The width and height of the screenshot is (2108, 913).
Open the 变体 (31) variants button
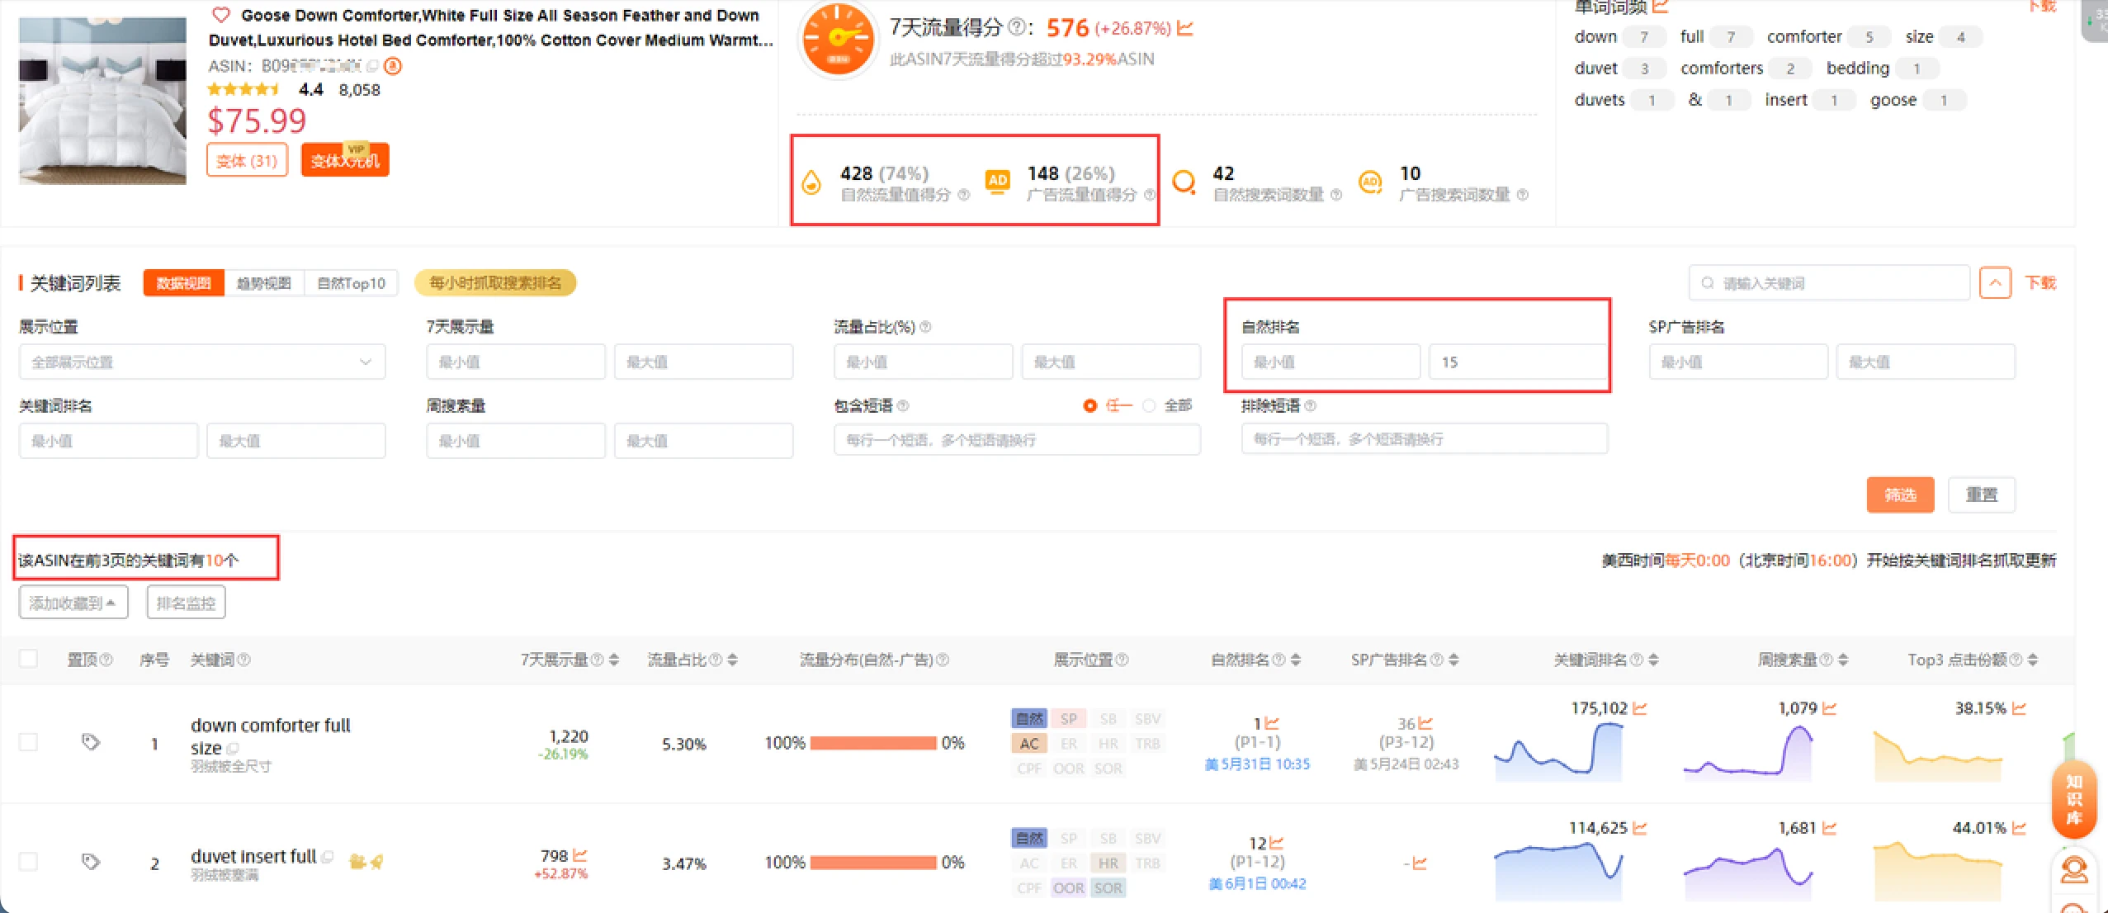click(247, 160)
